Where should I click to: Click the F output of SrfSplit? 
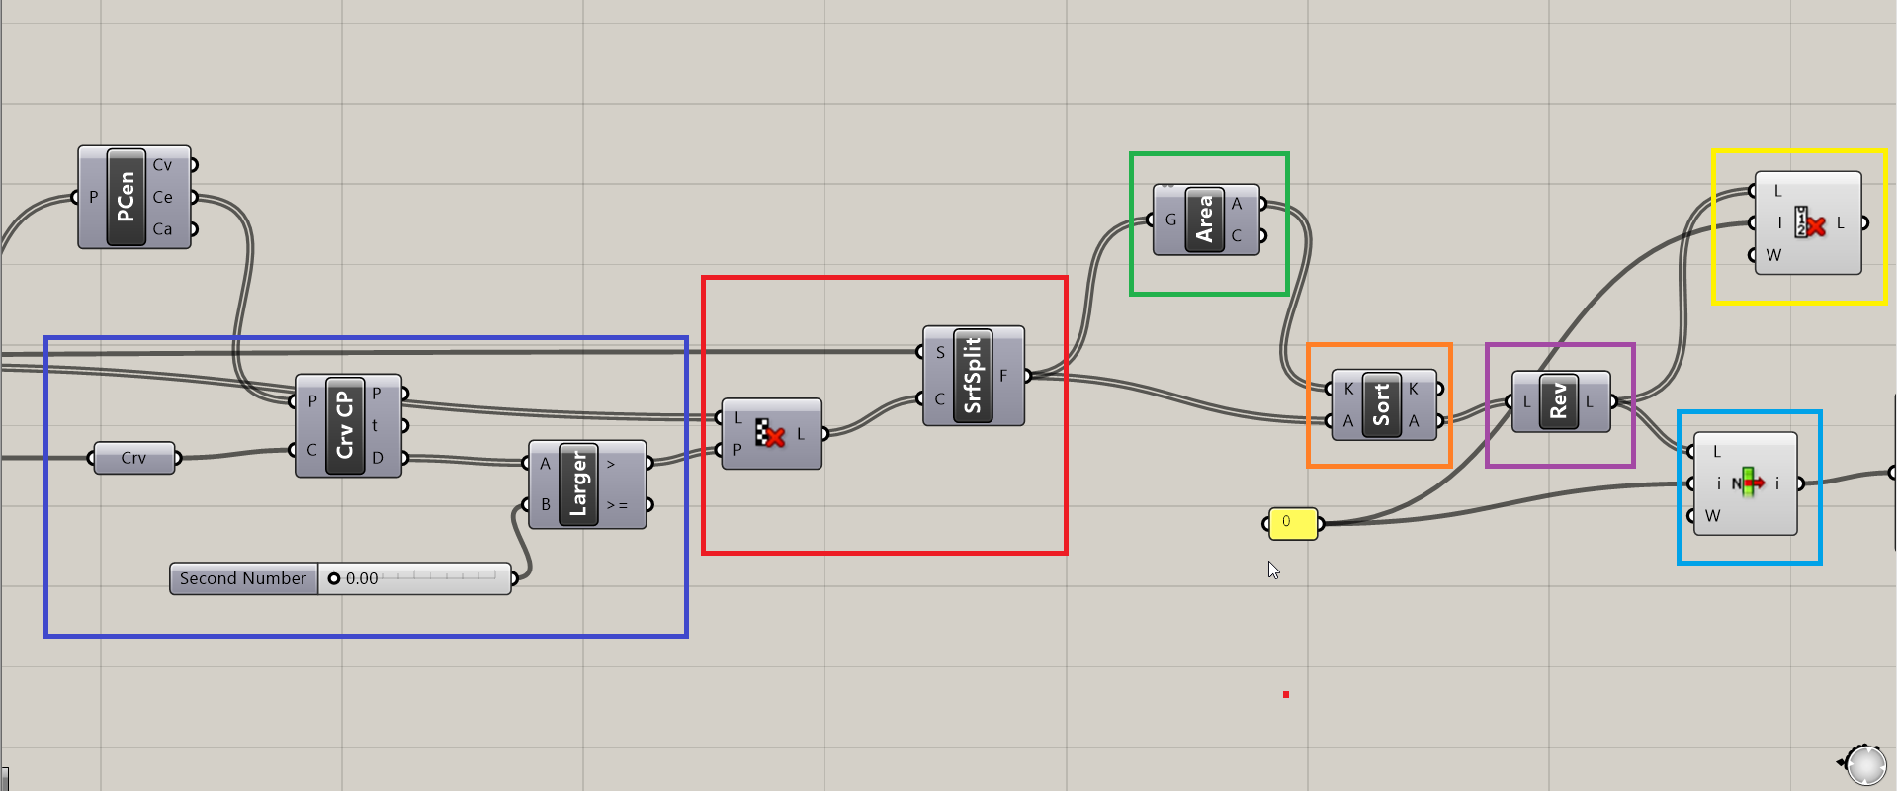(1003, 376)
